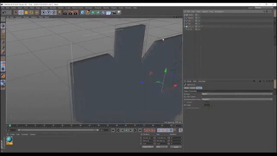This screenshot has width=277, height=156.
Task: Toggle Rotation keyframe recording
Action: [167, 130]
